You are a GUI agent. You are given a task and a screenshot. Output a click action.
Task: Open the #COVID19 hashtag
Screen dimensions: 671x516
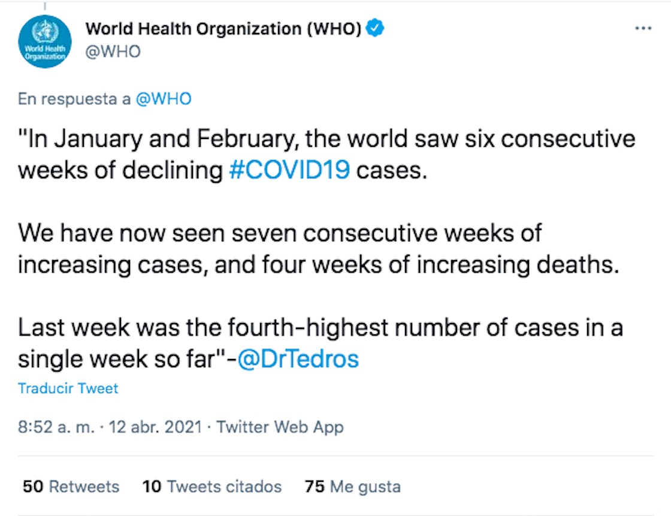pos(289,170)
